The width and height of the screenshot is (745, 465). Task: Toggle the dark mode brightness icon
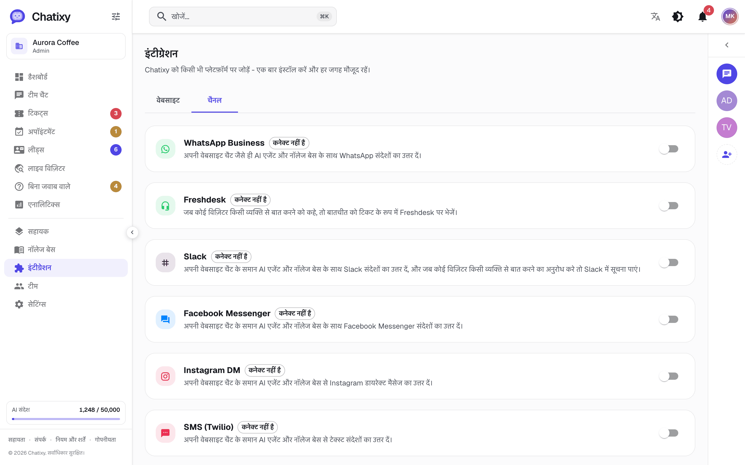click(677, 16)
